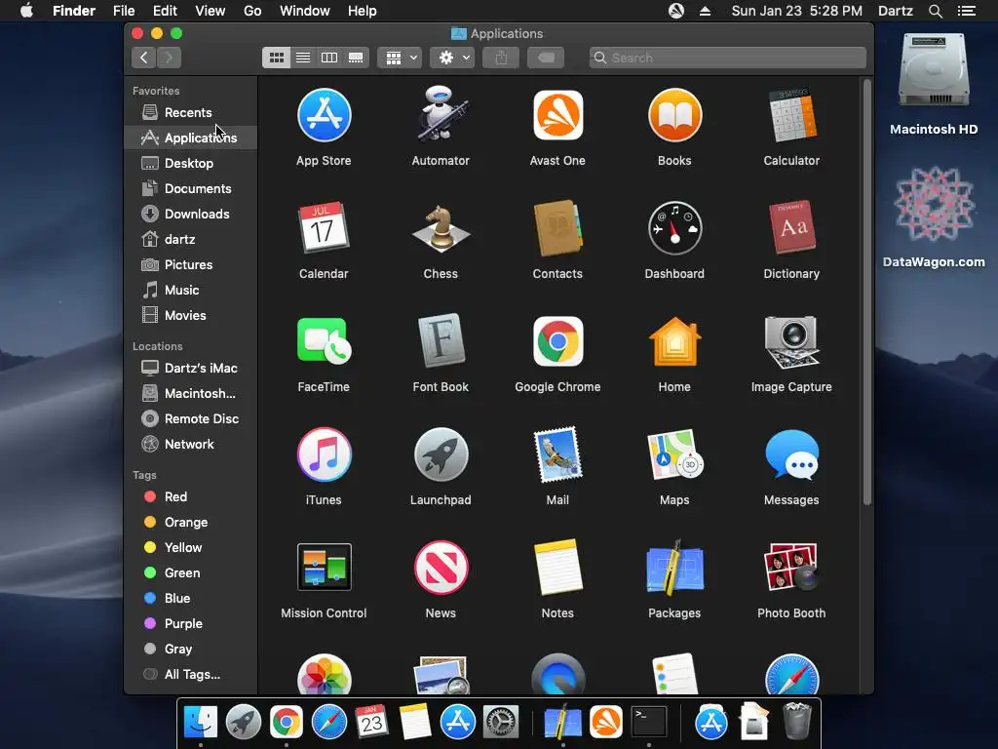Select the Messages app icon

pos(791,454)
